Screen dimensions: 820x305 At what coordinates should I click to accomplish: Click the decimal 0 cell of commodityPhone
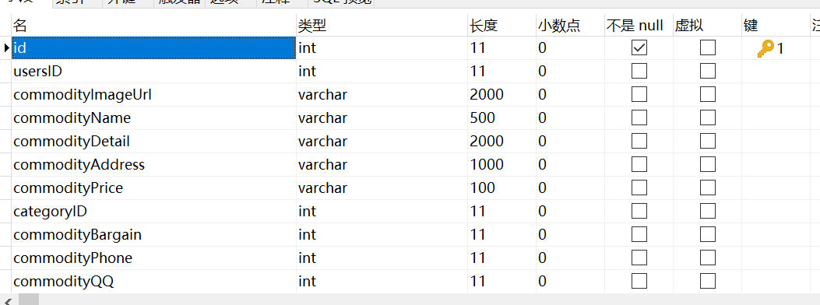point(570,258)
